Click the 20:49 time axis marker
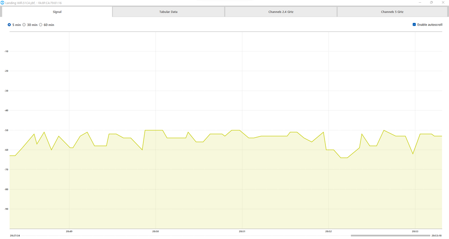This screenshot has width=449, height=239. [x=69, y=231]
